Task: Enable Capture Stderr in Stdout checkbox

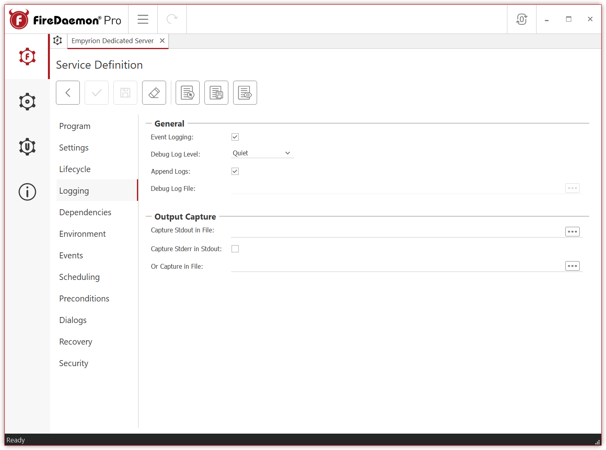Action: click(235, 249)
